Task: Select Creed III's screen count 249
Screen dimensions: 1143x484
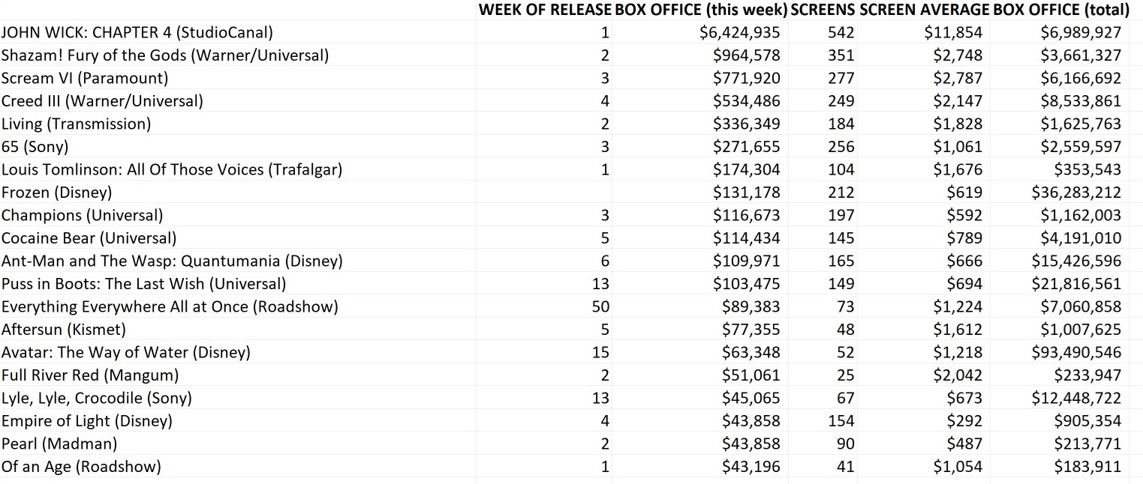Action: point(841,101)
